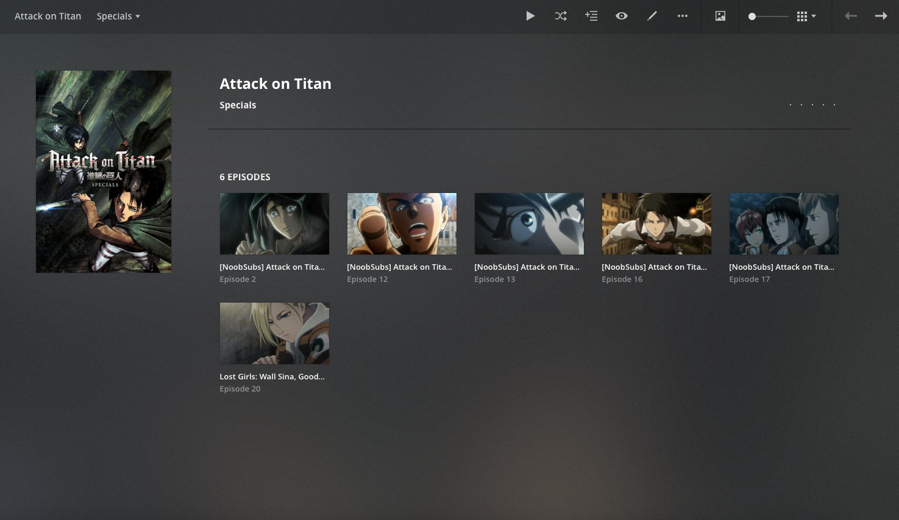
Task: Open the Attack on Titan Specials poster
Action: [104, 172]
